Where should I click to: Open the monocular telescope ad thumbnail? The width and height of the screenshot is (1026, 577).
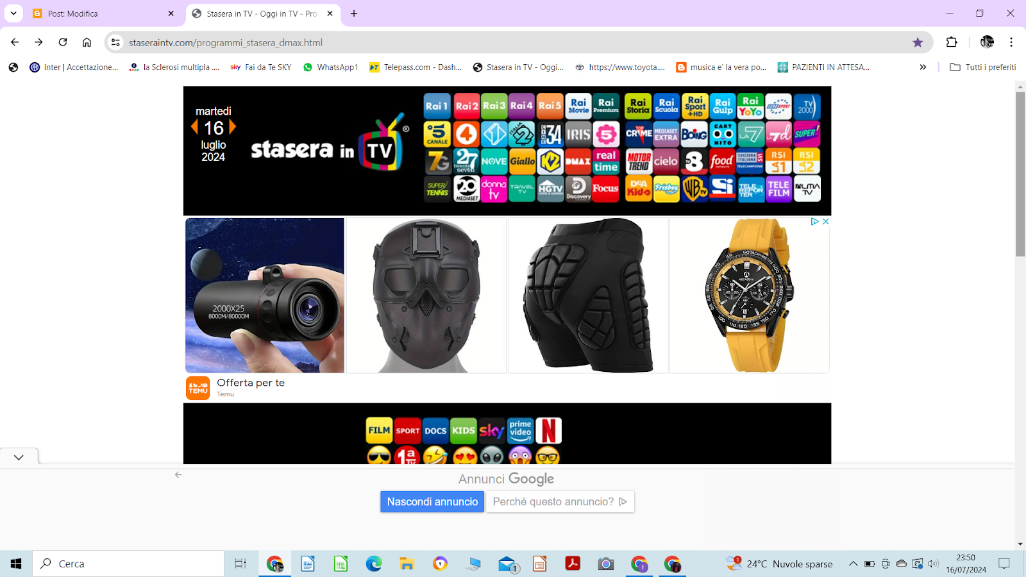pos(265,296)
